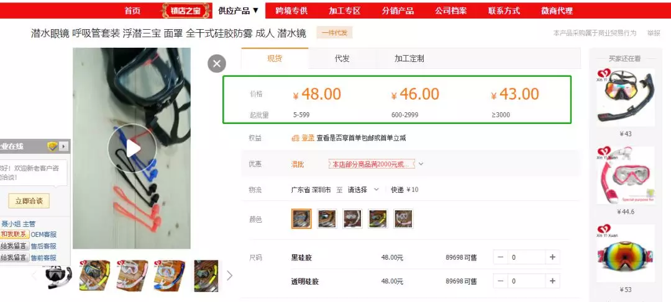This screenshot has width=671, height=302.
Task: Switch to the 加工定制 tab
Action: coord(409,58)
